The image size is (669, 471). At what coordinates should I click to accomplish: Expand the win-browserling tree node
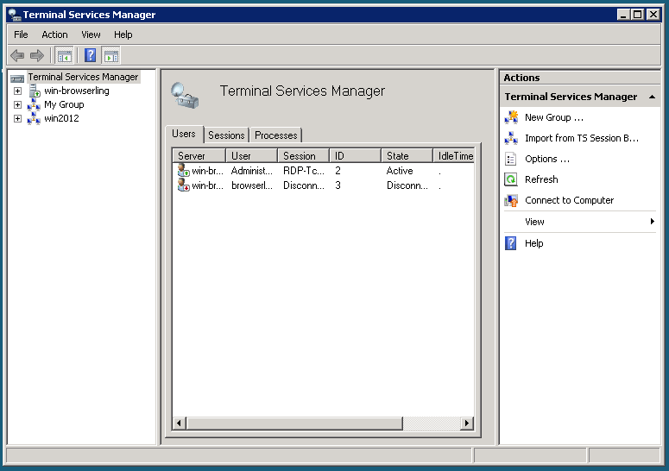pyautogui.click(x=17, y=91)
